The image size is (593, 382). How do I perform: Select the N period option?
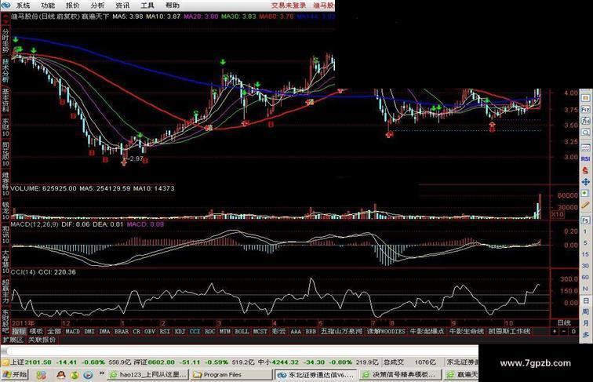[x=585, y=289]
